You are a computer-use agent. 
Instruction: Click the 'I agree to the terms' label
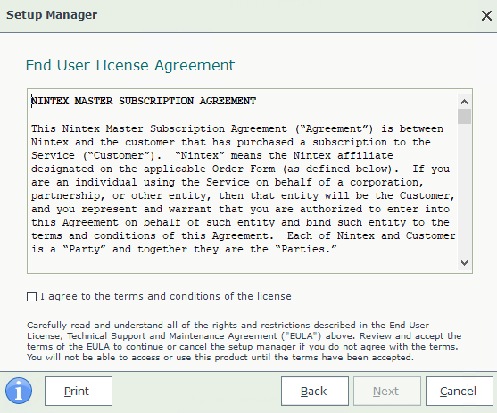(x=165, y=296)
